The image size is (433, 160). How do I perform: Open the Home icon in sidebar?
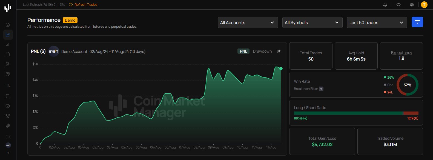(8, 25)
